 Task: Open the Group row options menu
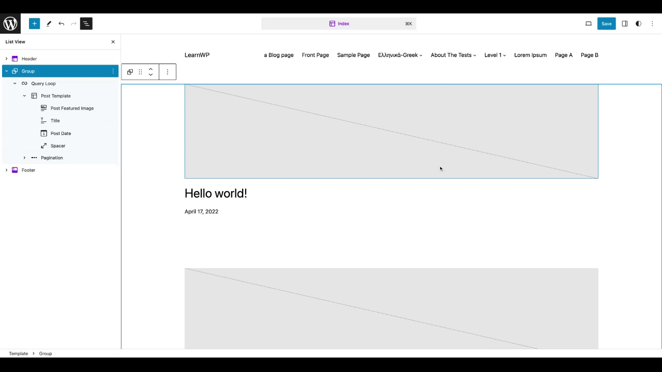point(113,71)
